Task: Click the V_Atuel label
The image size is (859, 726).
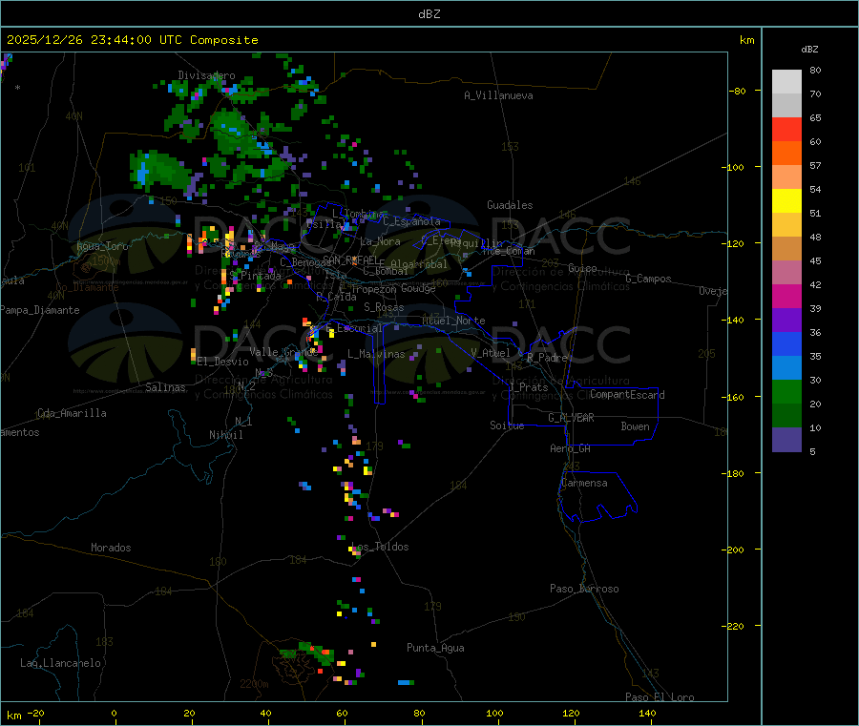Action: (491, 353)
